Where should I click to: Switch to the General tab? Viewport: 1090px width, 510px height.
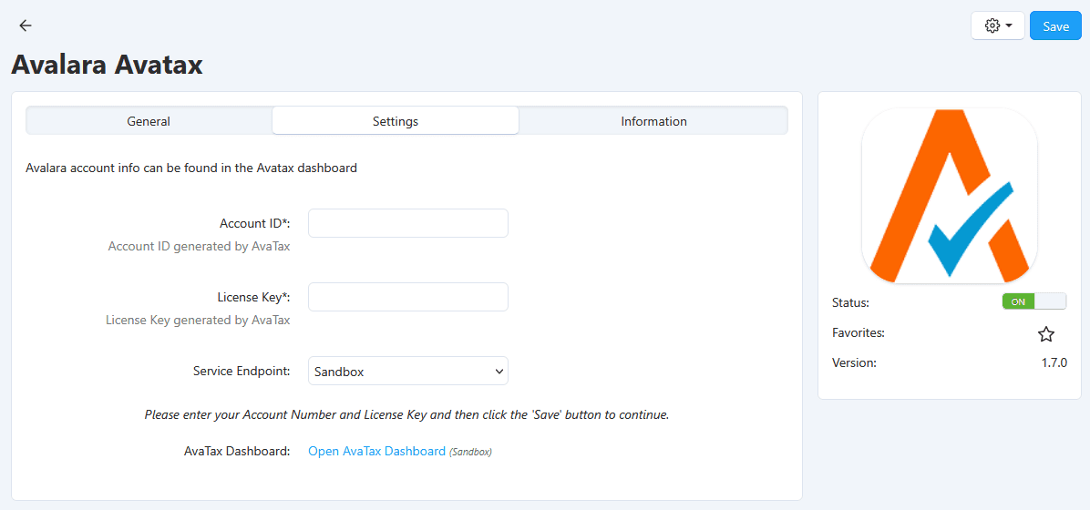point(149,121)
